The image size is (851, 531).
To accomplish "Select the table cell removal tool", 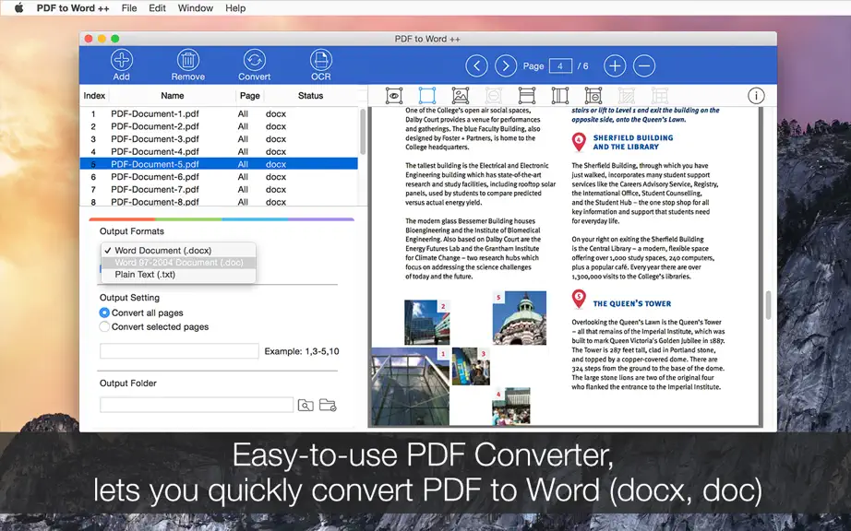I will 593,95.
